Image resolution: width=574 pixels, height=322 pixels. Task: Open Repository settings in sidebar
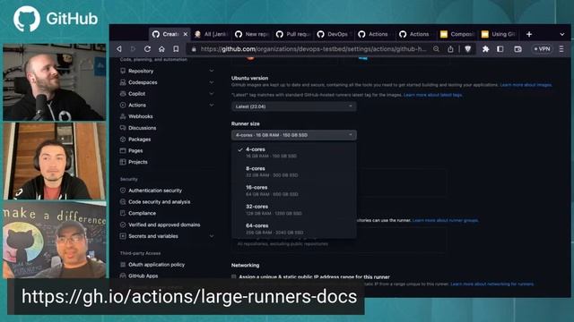(x=141, y=72)
